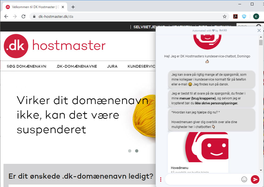Click the .dk hostmaster logo
The height and width of the screenshot is (187, 264).
click(54, 46)
